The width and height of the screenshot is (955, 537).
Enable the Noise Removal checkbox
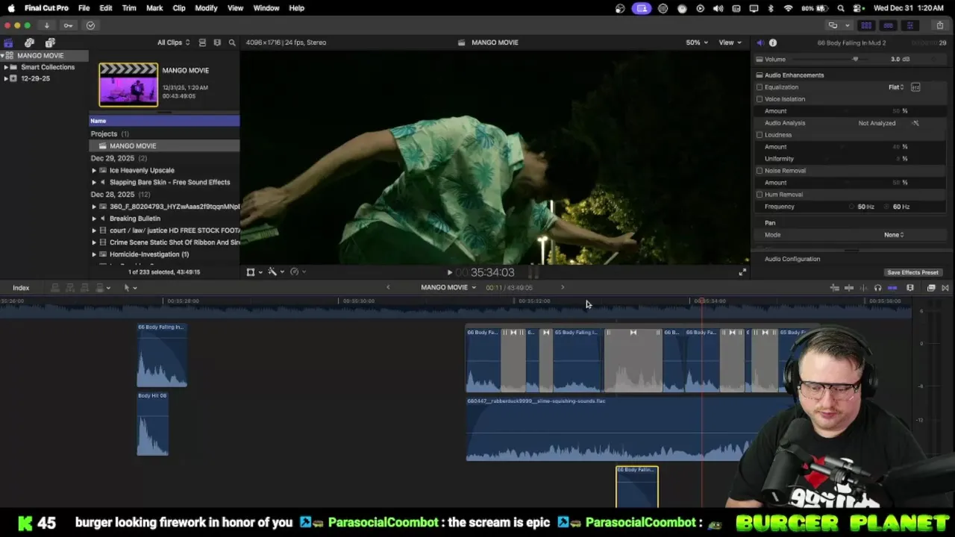[760, 171]
